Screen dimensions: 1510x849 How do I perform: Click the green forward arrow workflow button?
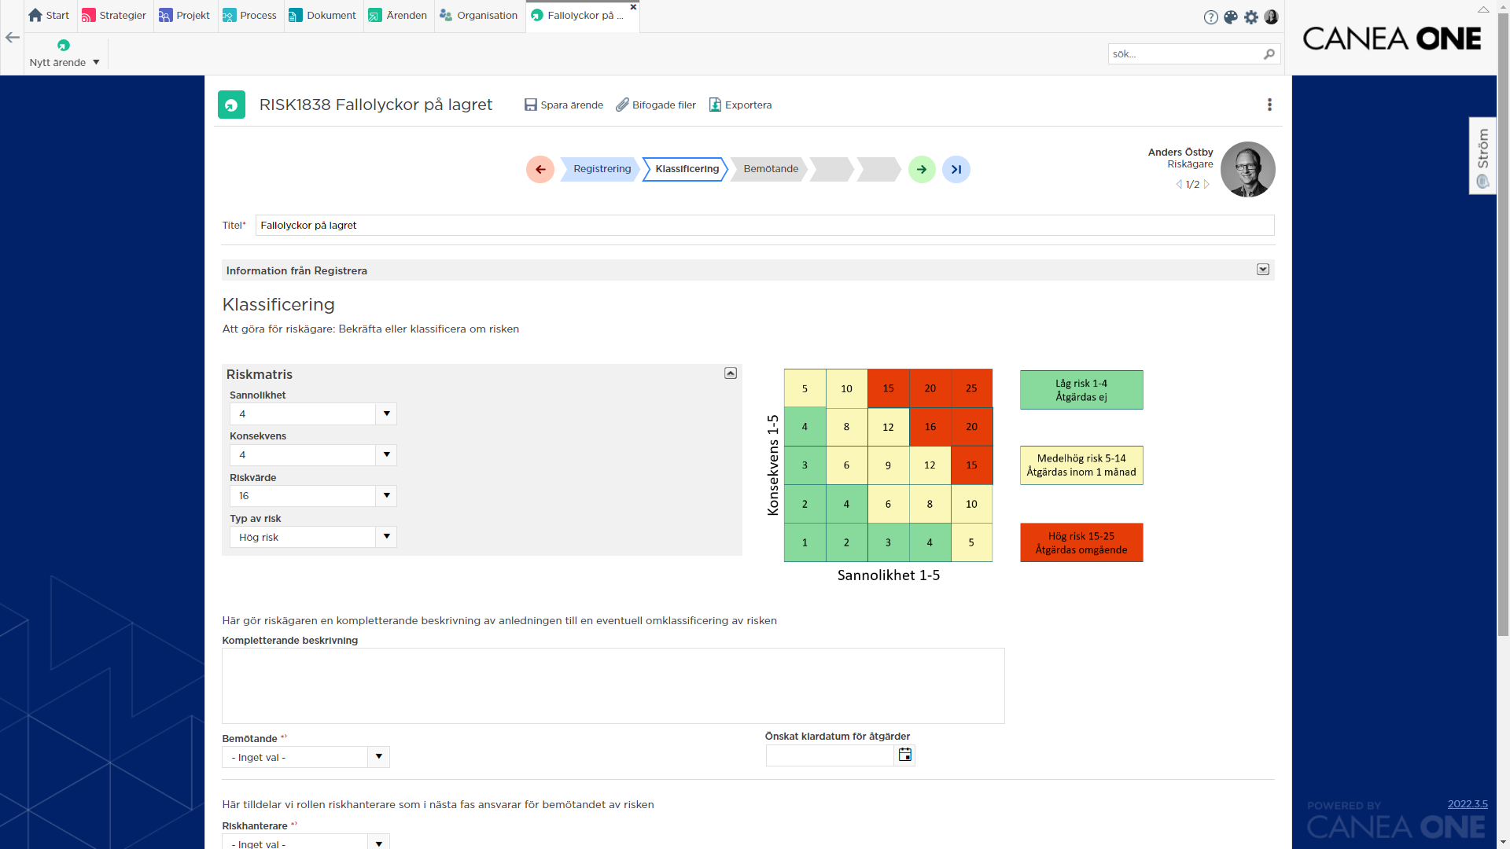(x=922, y=169)
